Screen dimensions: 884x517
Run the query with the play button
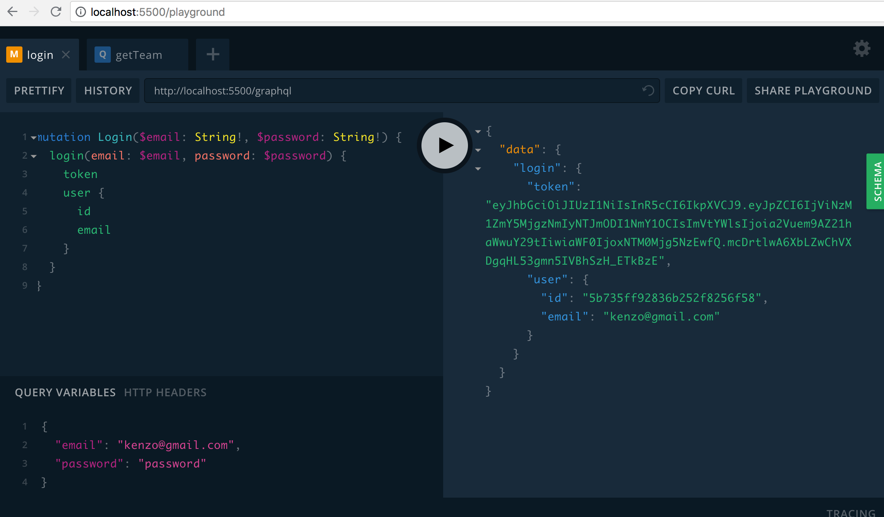click(444, 146)
